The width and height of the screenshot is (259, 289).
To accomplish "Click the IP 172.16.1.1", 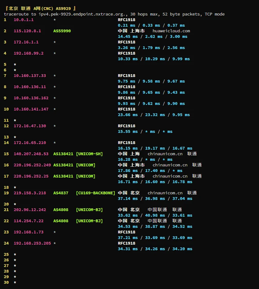I will (x=26, y=42).
